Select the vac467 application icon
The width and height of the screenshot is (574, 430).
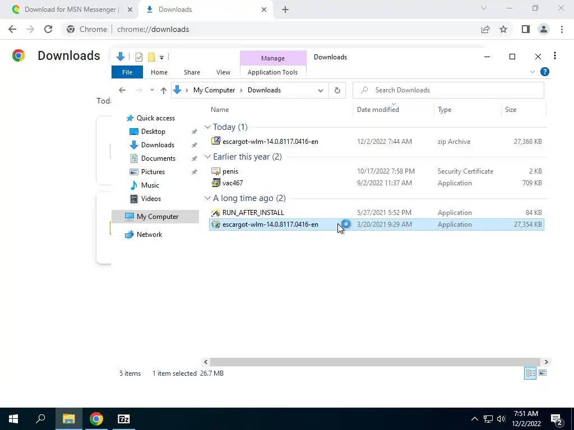click(x=216, y=183)
